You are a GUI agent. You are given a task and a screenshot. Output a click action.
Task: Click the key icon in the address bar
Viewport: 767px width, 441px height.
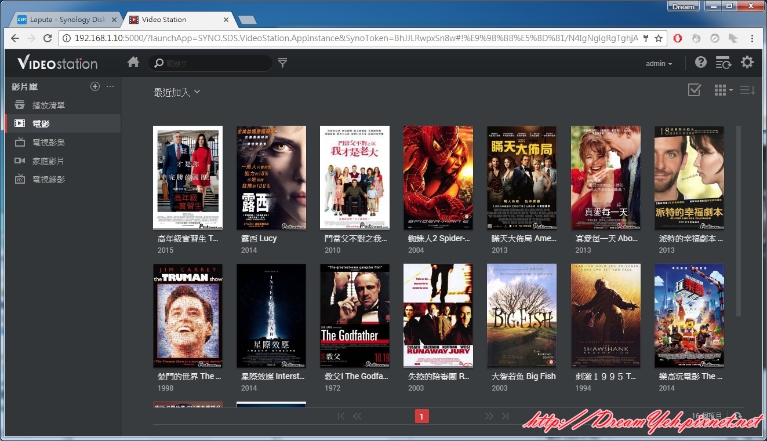click(x=646, y=38)
